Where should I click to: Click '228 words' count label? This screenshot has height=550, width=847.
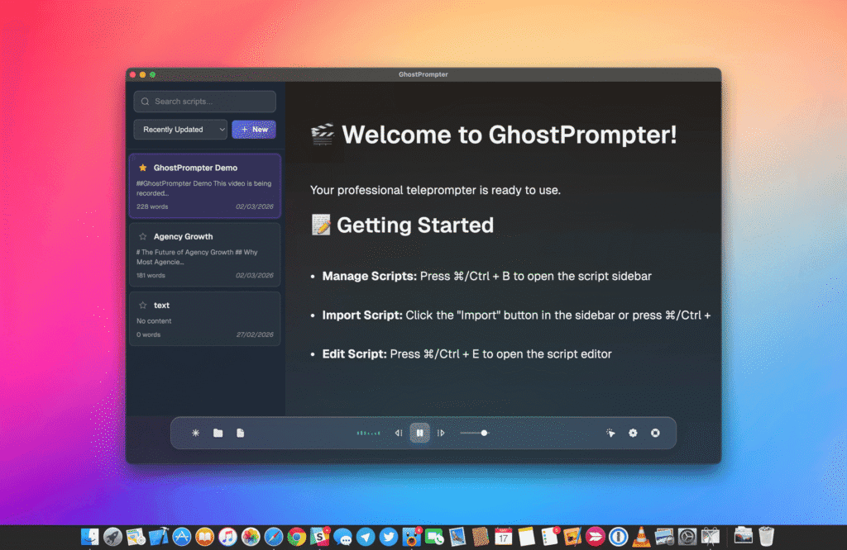click(152, 206)
